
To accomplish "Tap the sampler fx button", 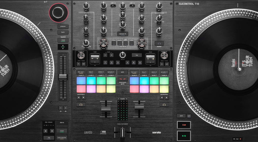I will 123,34.
